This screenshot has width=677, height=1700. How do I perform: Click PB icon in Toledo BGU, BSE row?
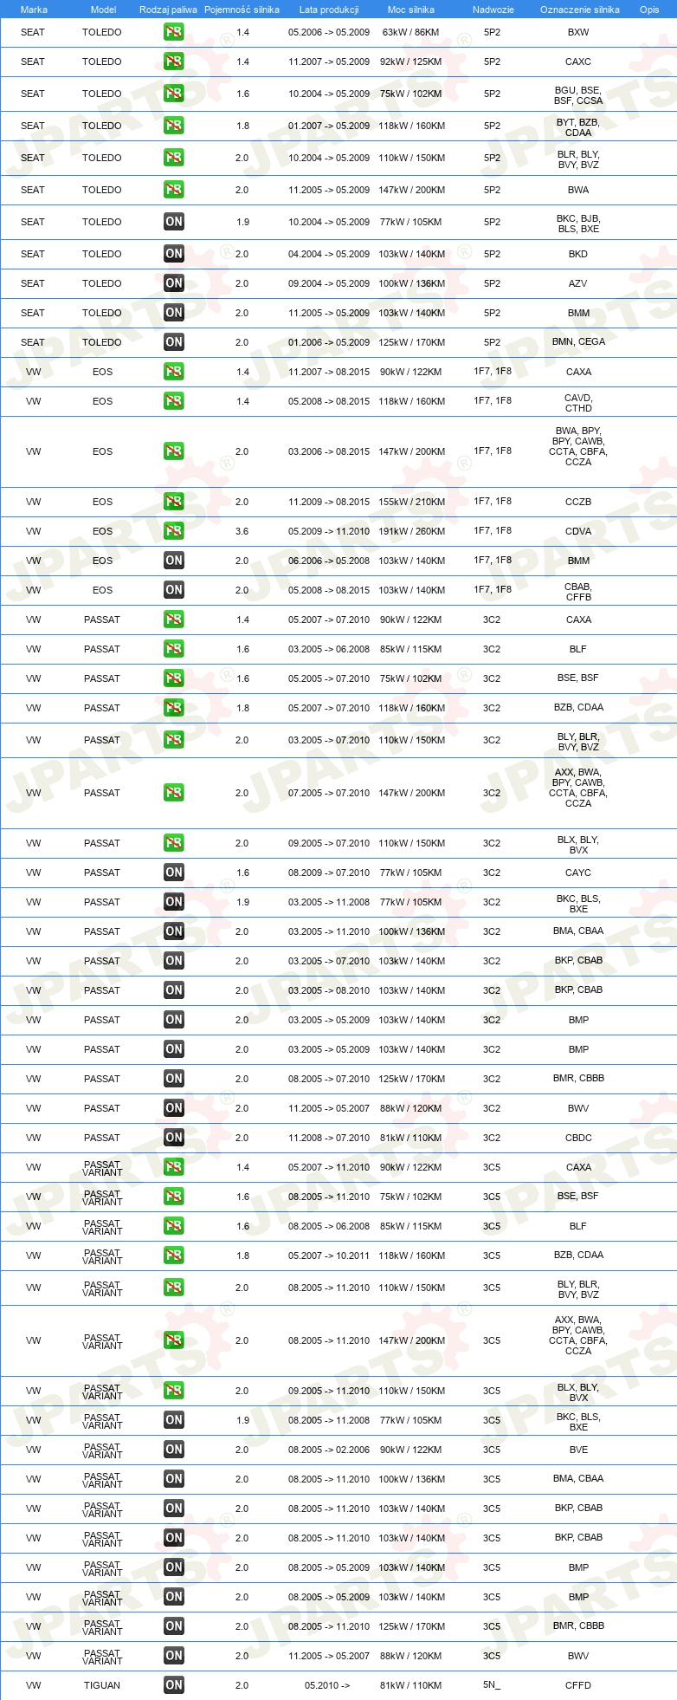[x=174, y=94]
